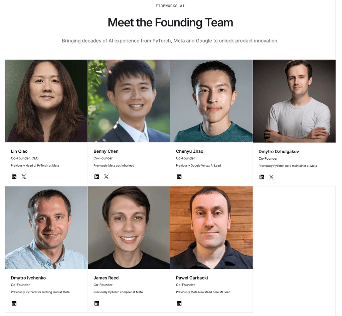This screenshot has width=342, height=316.
Task: Open Lin Qiao's LinkedIn profile icon
Action: (x=14, y=177)
